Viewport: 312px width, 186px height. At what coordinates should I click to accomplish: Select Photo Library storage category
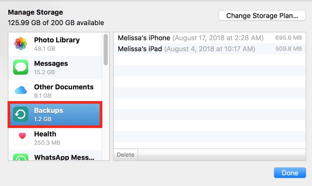point(57,44)
